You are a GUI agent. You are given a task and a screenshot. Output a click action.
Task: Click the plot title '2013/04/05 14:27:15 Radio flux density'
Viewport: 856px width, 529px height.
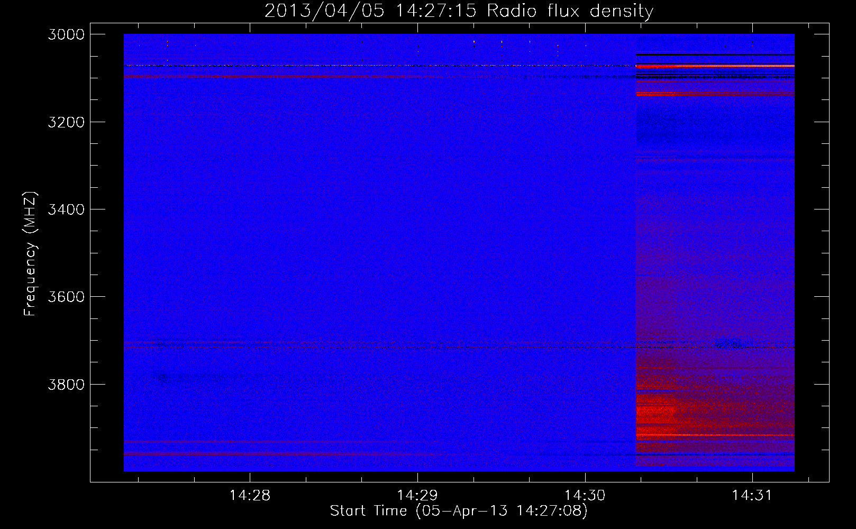tap(459, 11)
